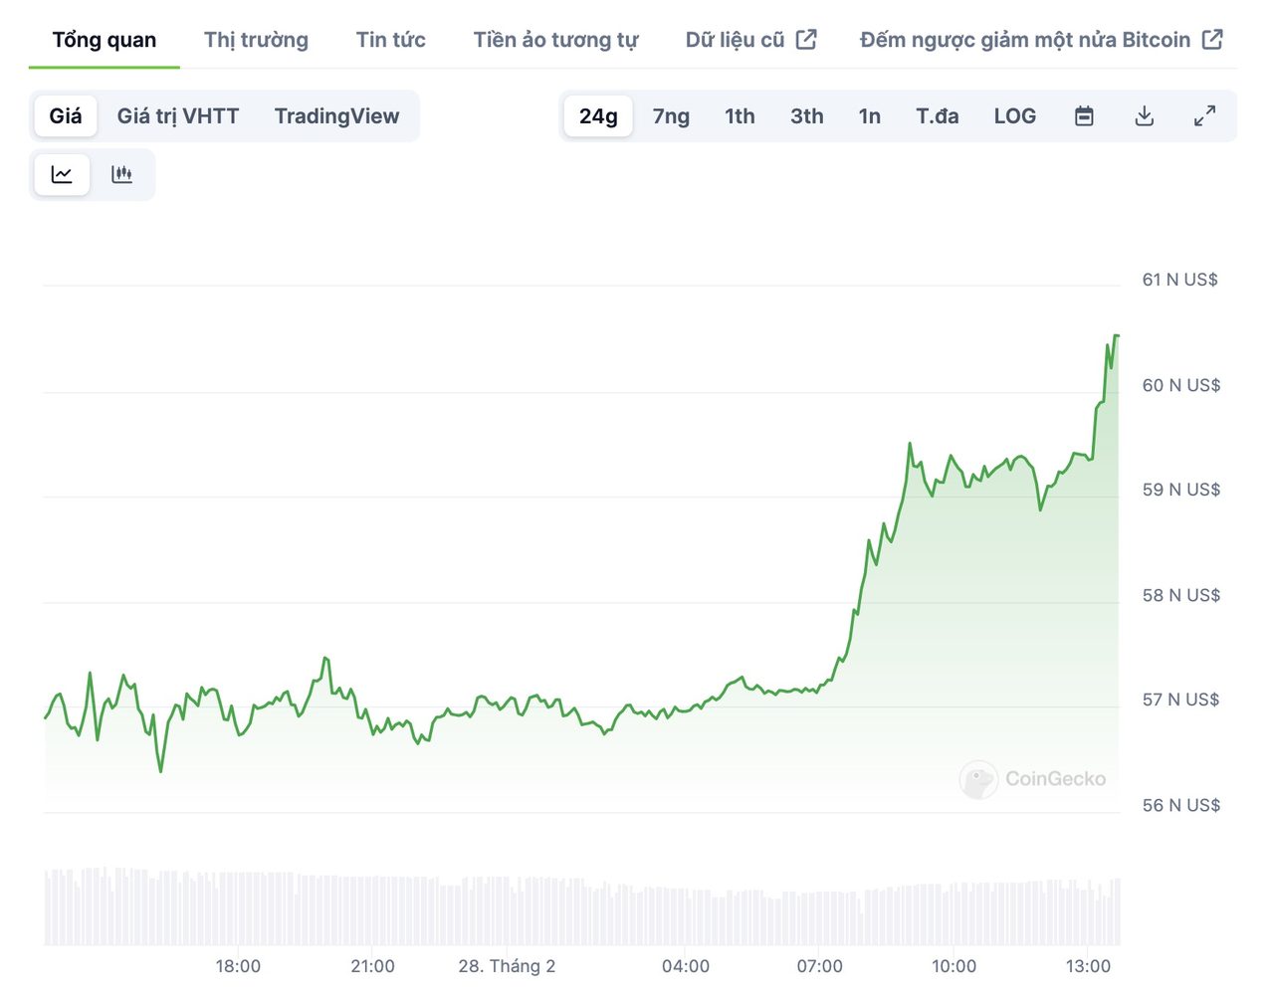Open the Tin tức tab
The image size is (1274, 1003).
tap(390, 40)
